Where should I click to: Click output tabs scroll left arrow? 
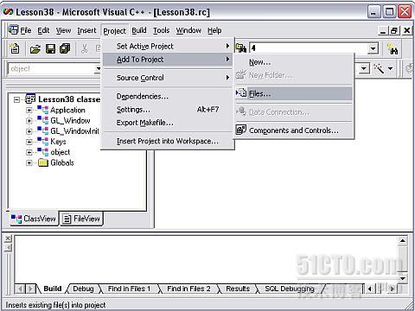coord(21,289)
